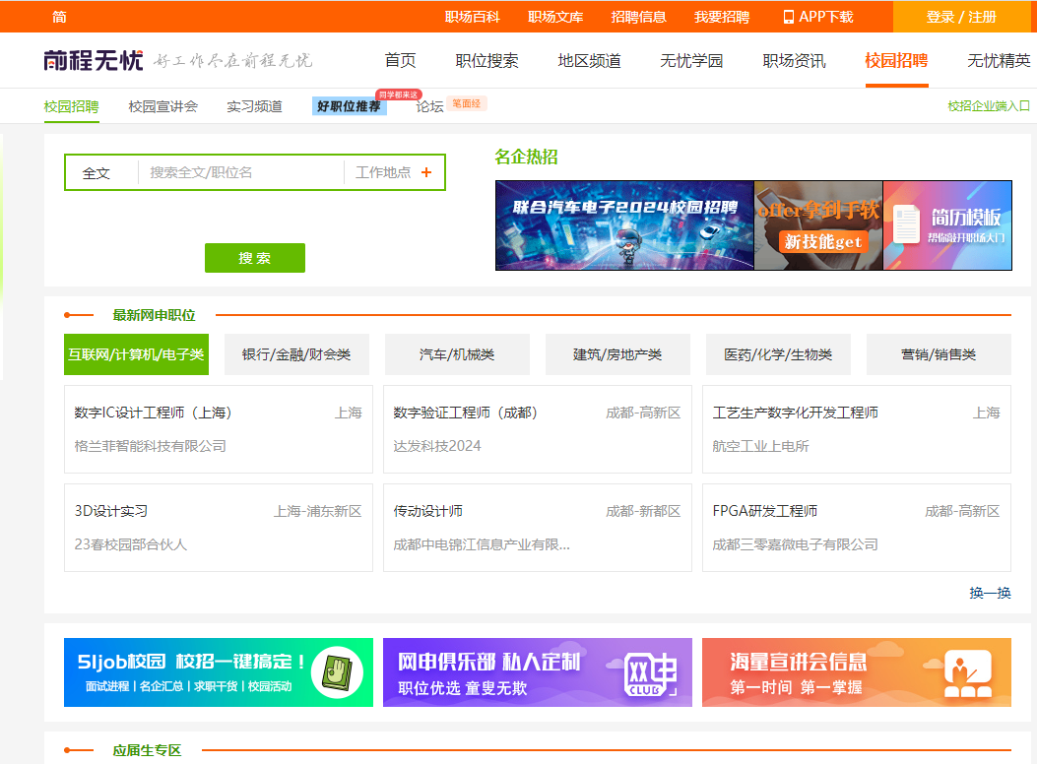Open the 全文 search type dropdown
This screenshot has height=764, width=1037.
pos(96,173)
